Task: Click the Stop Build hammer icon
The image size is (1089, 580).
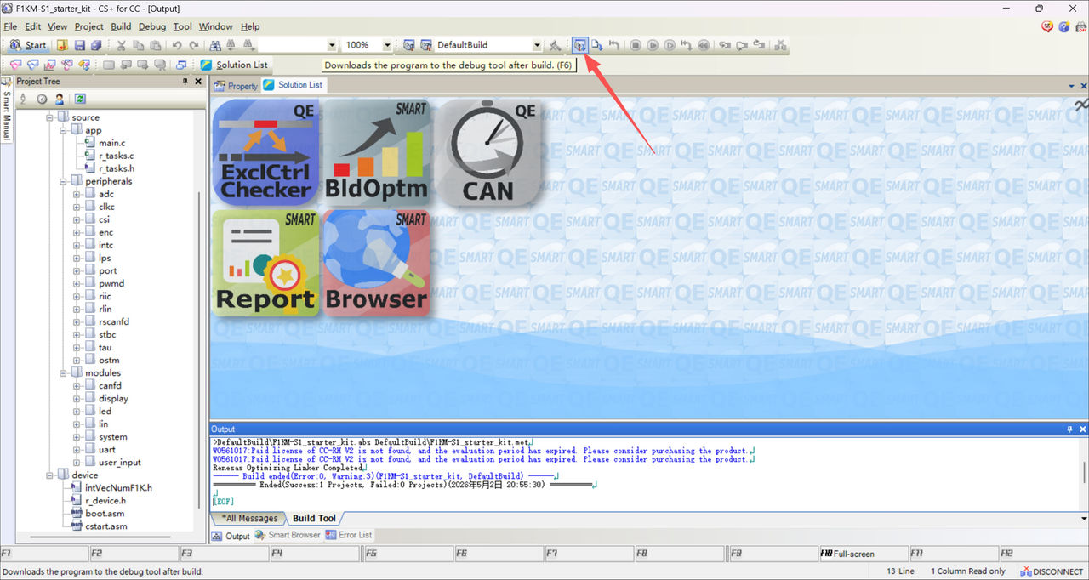Action: point(555,45)
